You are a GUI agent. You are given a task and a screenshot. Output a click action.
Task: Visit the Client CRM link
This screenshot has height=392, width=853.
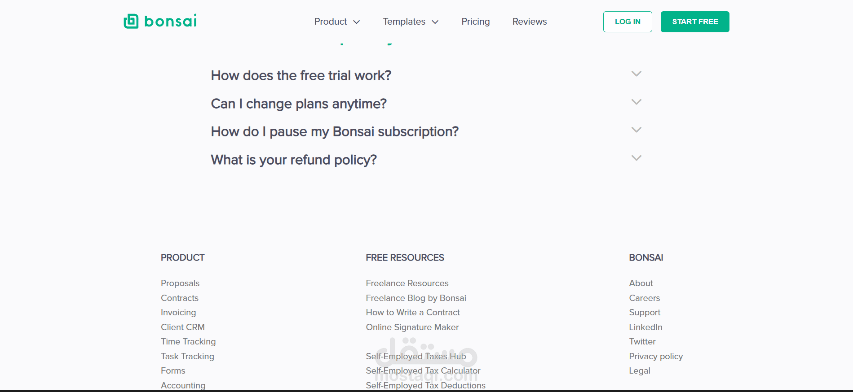[183, 327]
